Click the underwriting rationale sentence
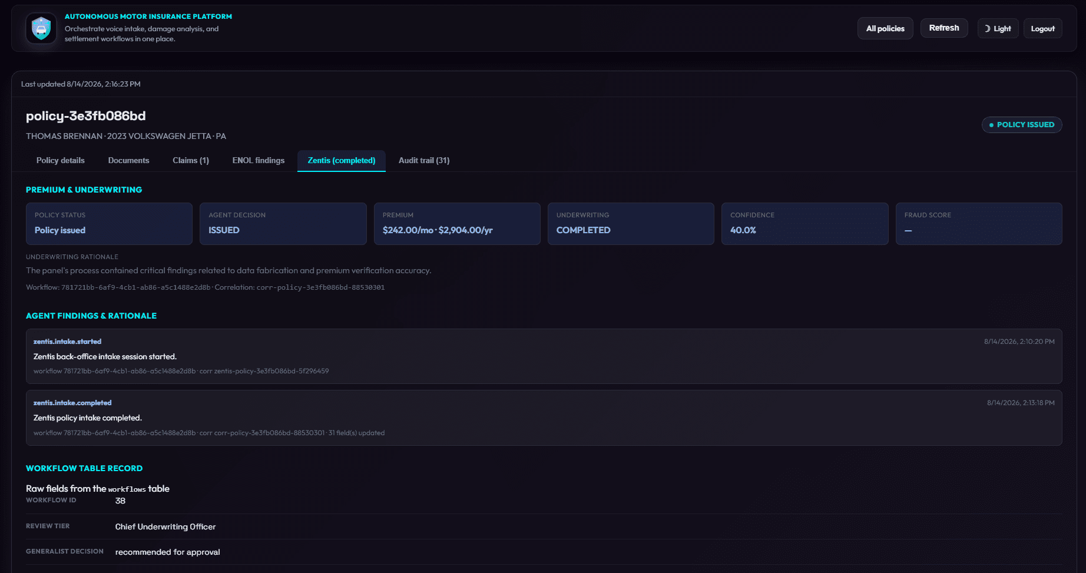1086x573 pixels. (x=229, y=270)
